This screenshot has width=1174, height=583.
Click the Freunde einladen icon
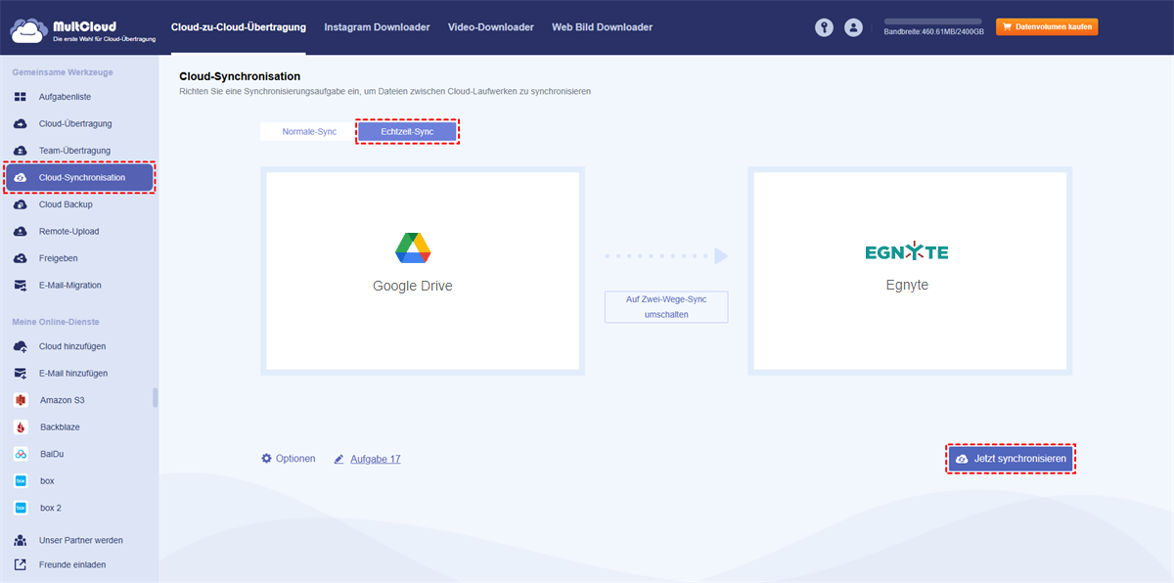21,564
